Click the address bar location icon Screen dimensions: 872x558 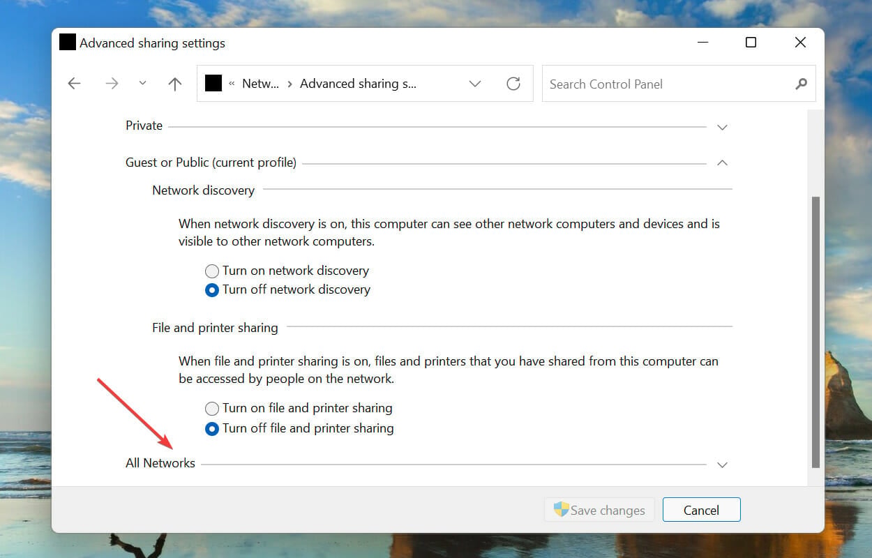click(x=213, y=84)
